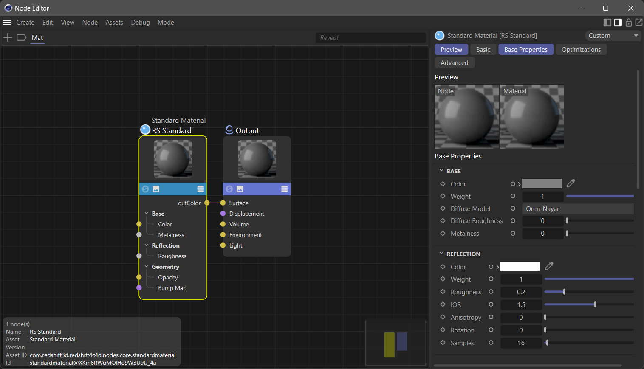Switch to the Mat breadcrumb tab

[x=37, y=38]
